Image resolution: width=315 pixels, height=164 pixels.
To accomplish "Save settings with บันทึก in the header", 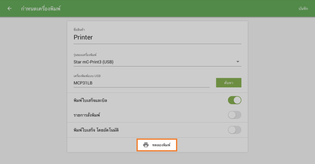I will (303, 8).
